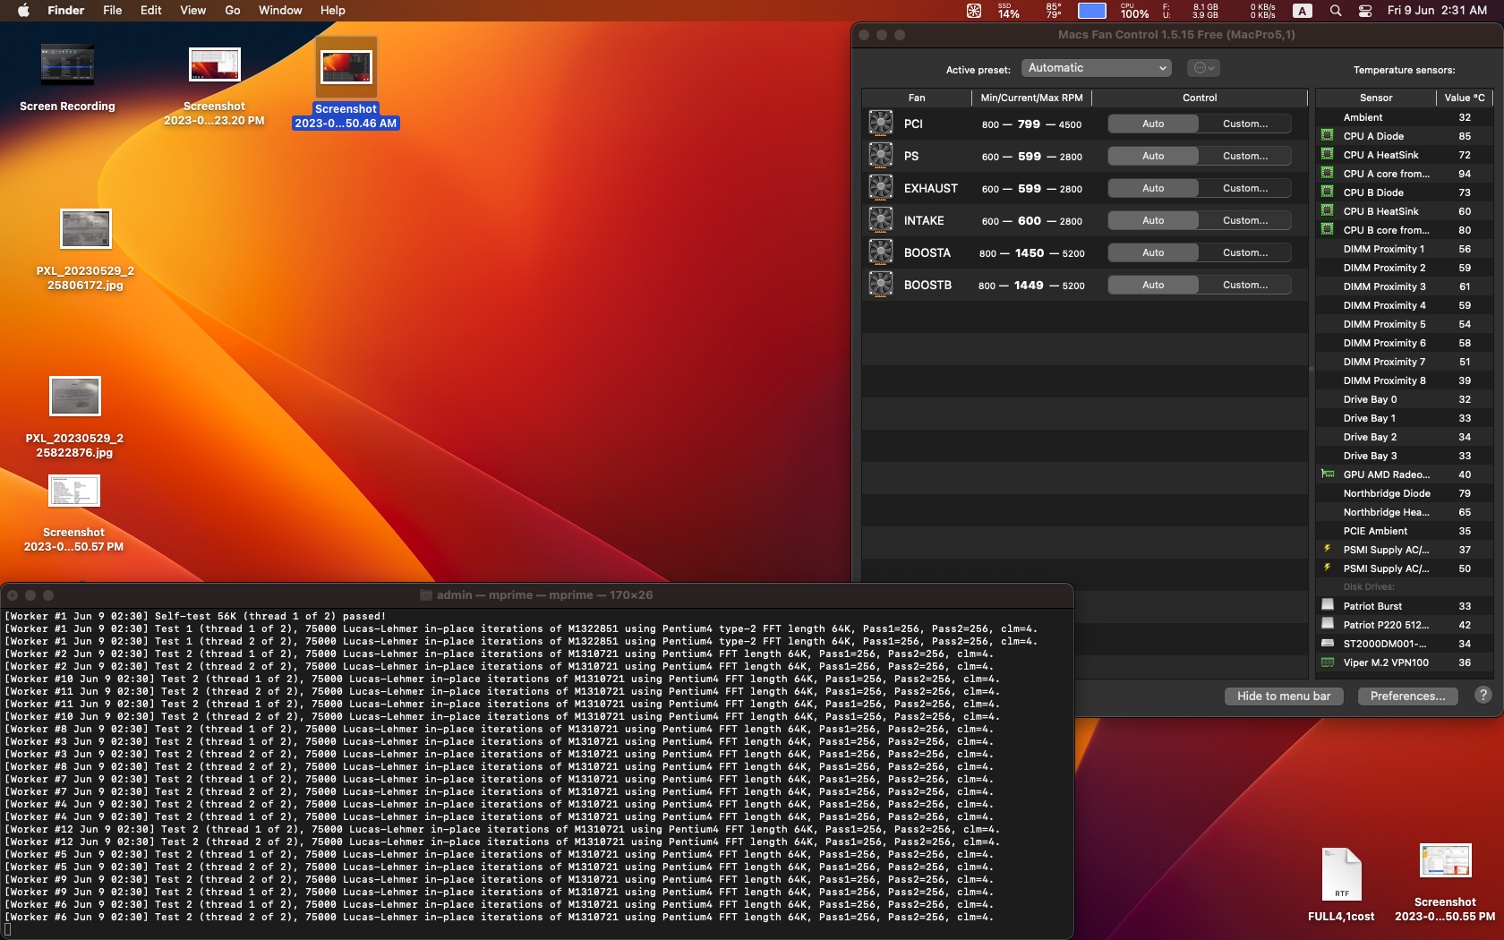The width and height of the screenshot is (1504, 940).
Task: Open Control Center in menu bar
Action: point(1365,11)
